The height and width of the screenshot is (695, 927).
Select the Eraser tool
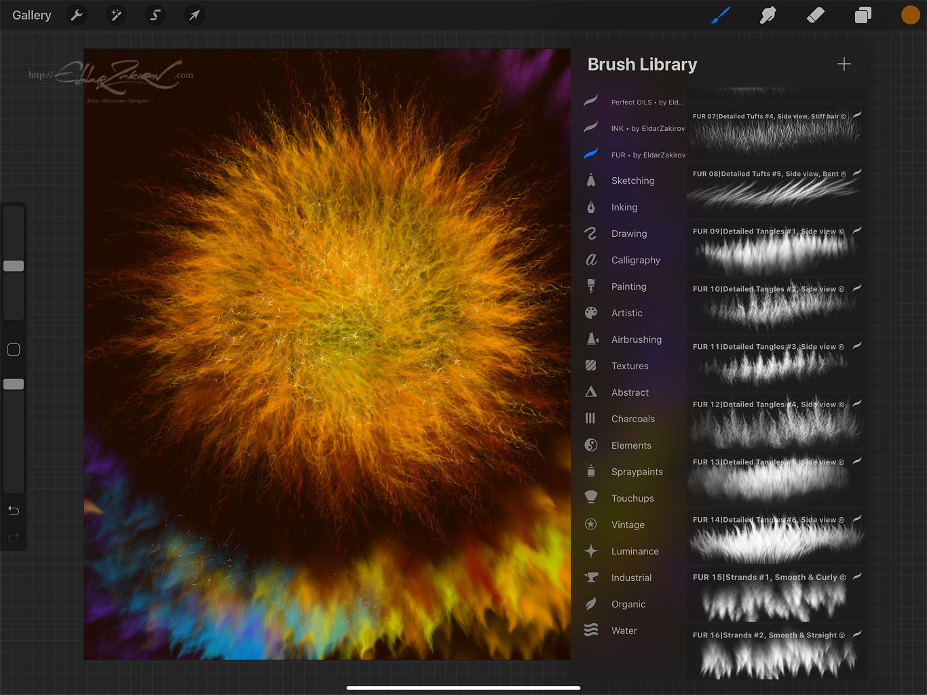click(x=815, y=15)
